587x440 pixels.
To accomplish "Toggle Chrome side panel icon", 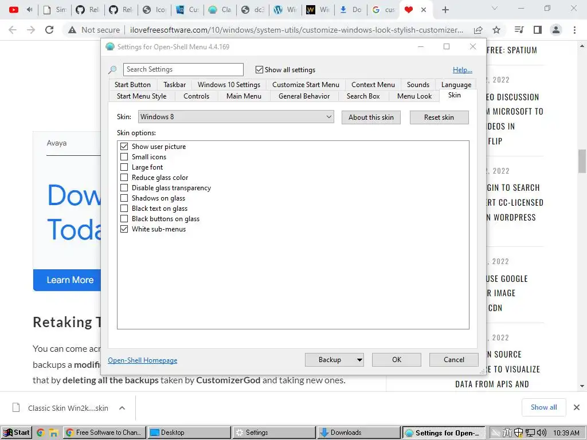I will (538, 30).
